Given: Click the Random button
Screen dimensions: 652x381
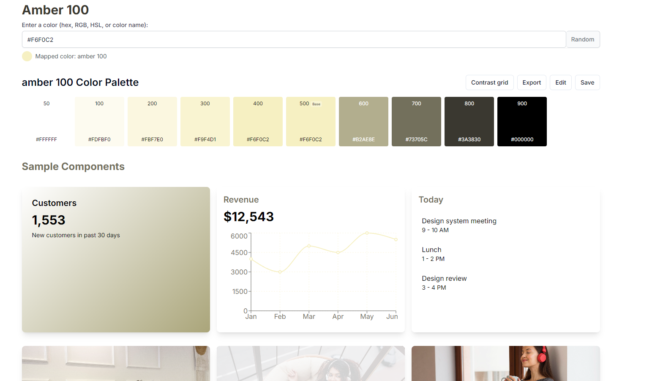Looking at the screenshot, I should pos(583,39).
